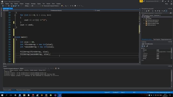Start debugging with the green play button

pyautogui.click(x=42, y=6)
